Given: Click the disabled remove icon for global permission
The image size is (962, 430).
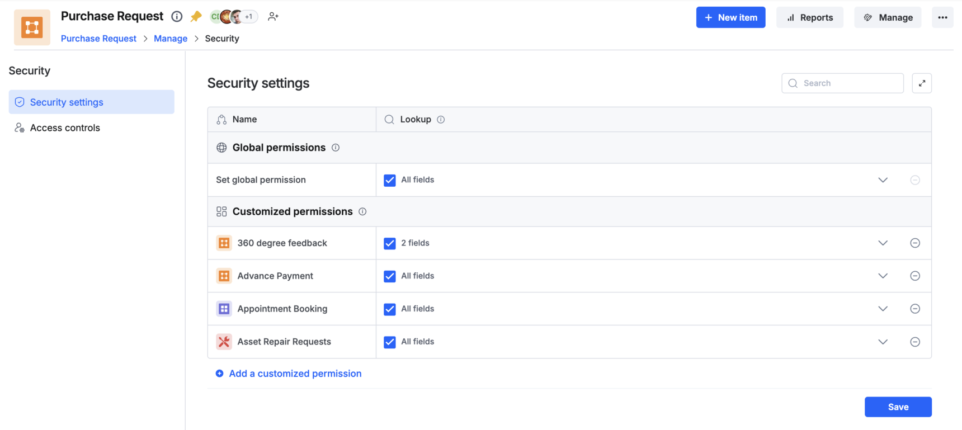Looking at the screenshot, I should click(x=915, y=180).
